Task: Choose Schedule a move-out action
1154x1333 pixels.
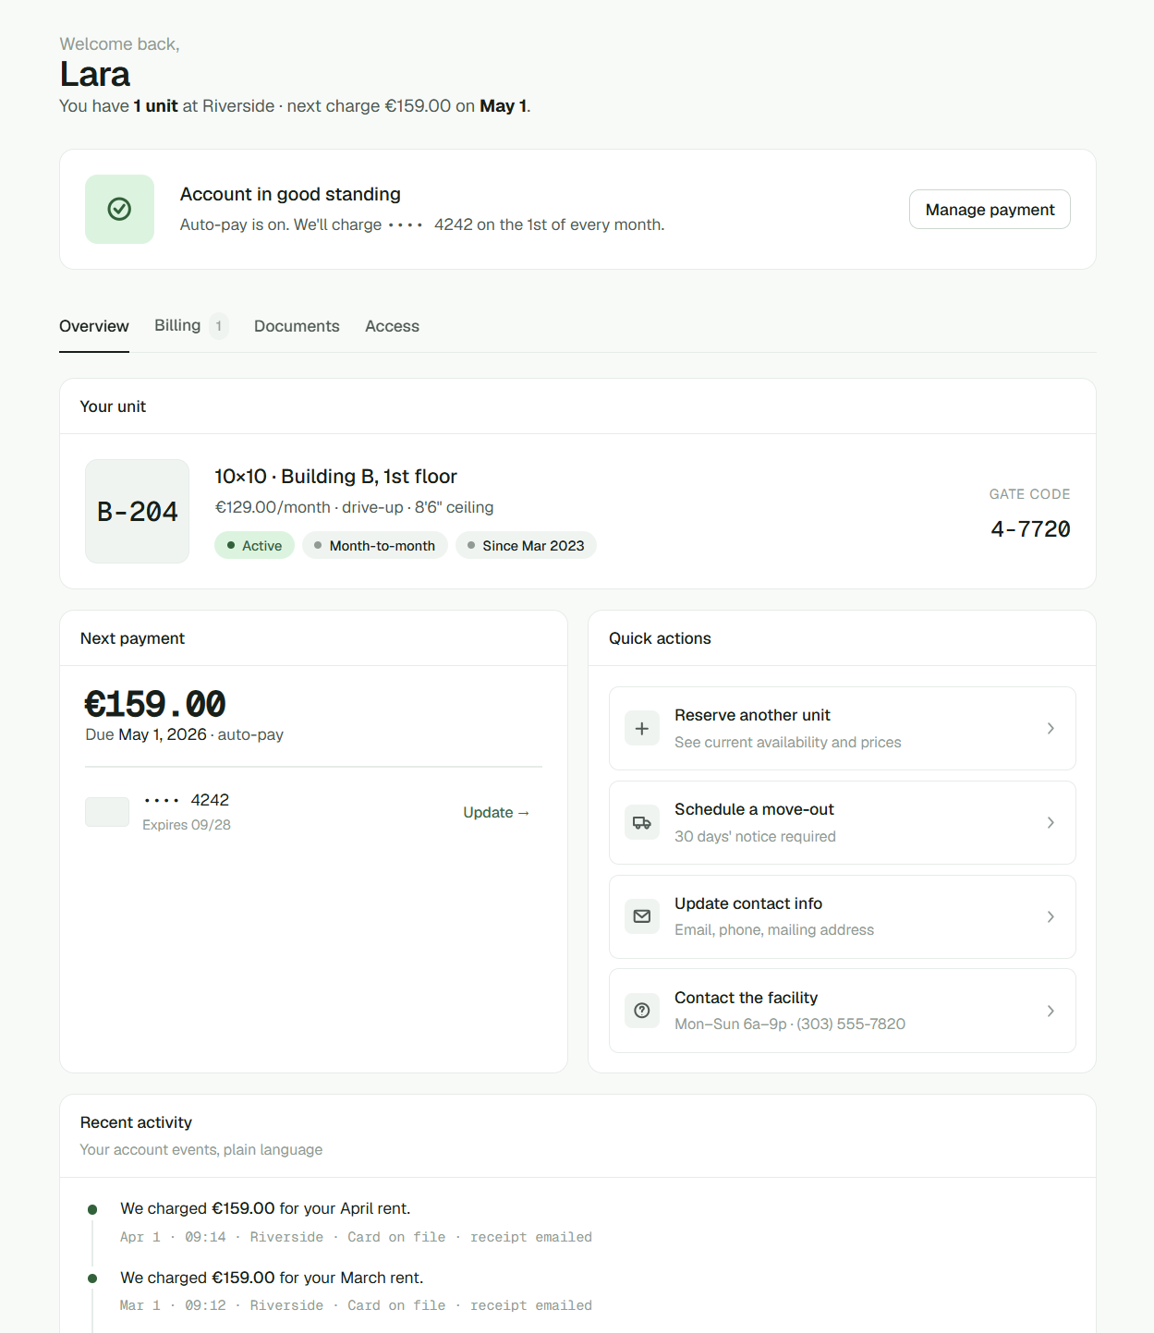Action: [x=843, y=822]
